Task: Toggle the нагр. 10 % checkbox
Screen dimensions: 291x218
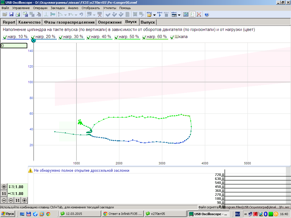Action: tap(5, 37)
